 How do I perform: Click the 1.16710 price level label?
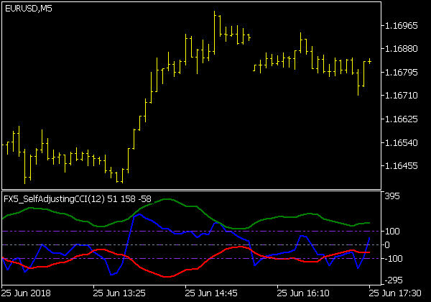tap(402, 96)
